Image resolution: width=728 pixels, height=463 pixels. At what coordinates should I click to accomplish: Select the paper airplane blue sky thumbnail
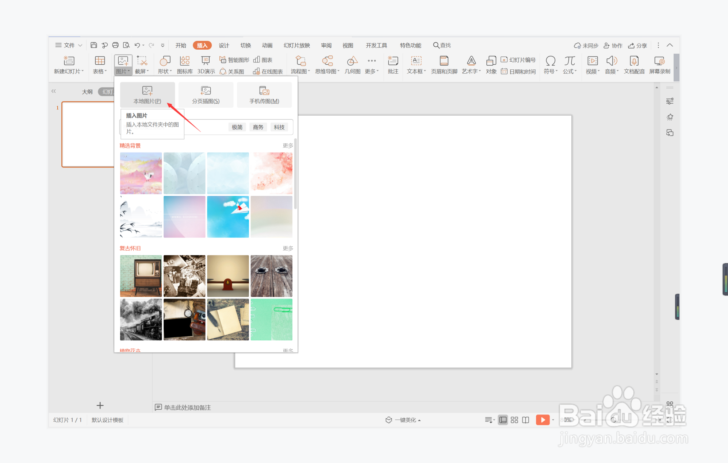(228, 217)
